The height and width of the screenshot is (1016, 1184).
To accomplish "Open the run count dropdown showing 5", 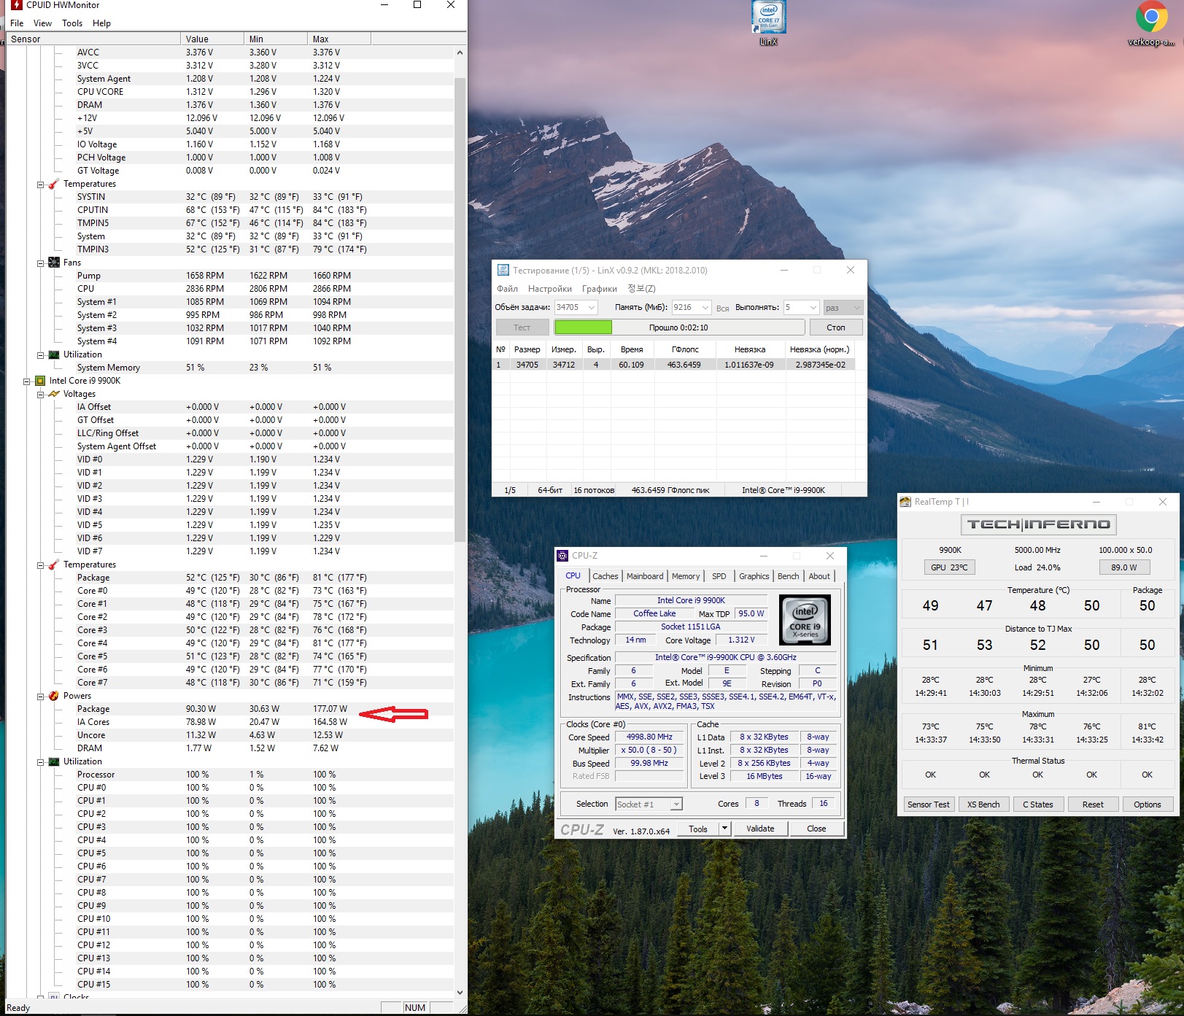I will [x=812, y=308].
